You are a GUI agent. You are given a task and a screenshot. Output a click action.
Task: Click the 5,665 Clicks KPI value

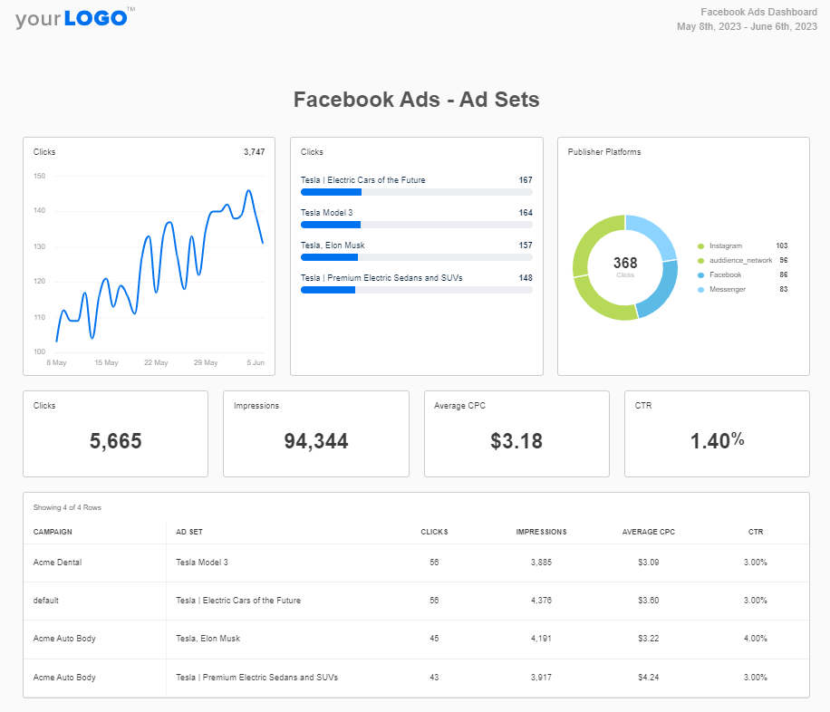pyautogui.click(x=115, y=441)
